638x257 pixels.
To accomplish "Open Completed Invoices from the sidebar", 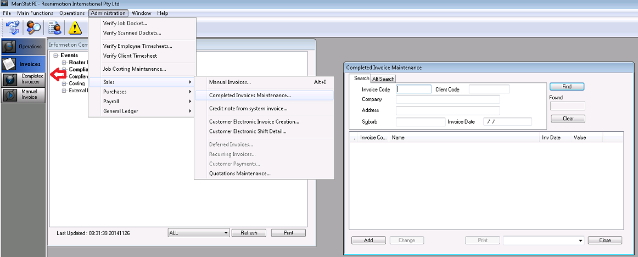I will tap(23, 80).
